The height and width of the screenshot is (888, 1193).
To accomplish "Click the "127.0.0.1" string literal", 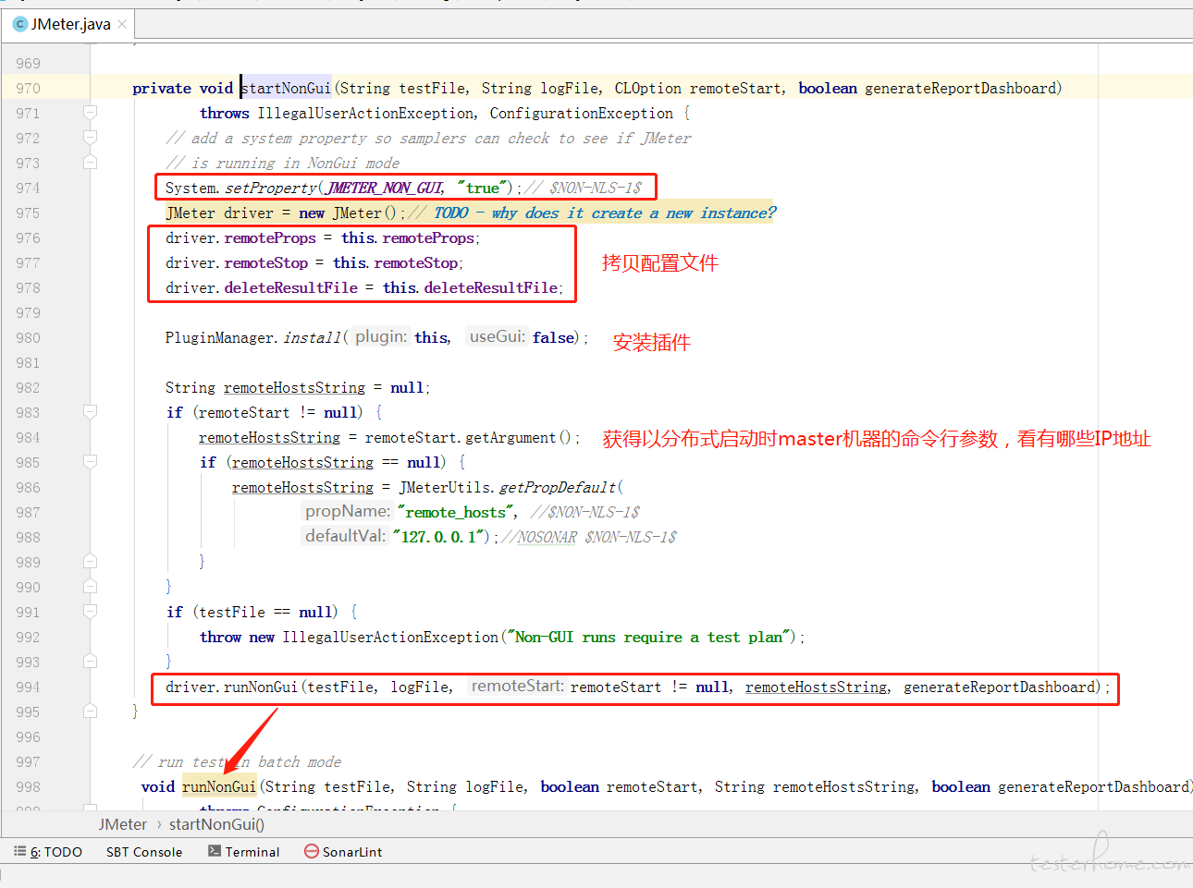I will click(x=438, y=537).
